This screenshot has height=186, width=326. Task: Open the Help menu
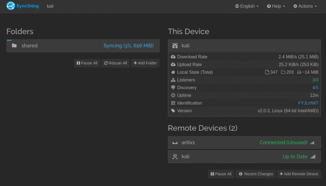[276, 6]
